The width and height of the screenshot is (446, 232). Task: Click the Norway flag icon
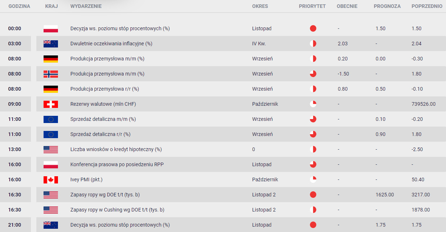pos(50,74)
